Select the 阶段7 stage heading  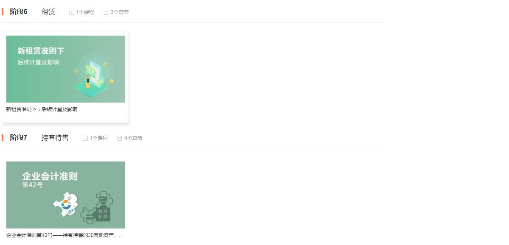pos(19,138)
